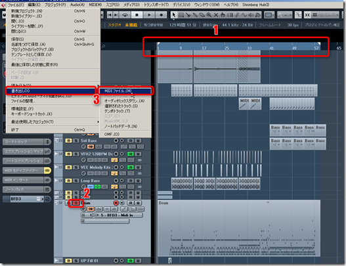Toggle the cycle loop button
The width and height of the screenshot is (346, 266).
click(x=125, y=15)
